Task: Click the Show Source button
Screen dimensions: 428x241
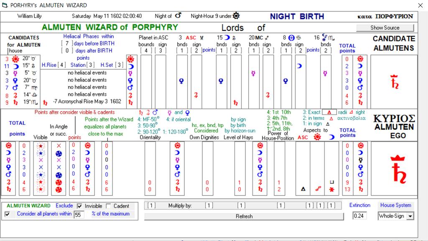Action: point(385,28)
